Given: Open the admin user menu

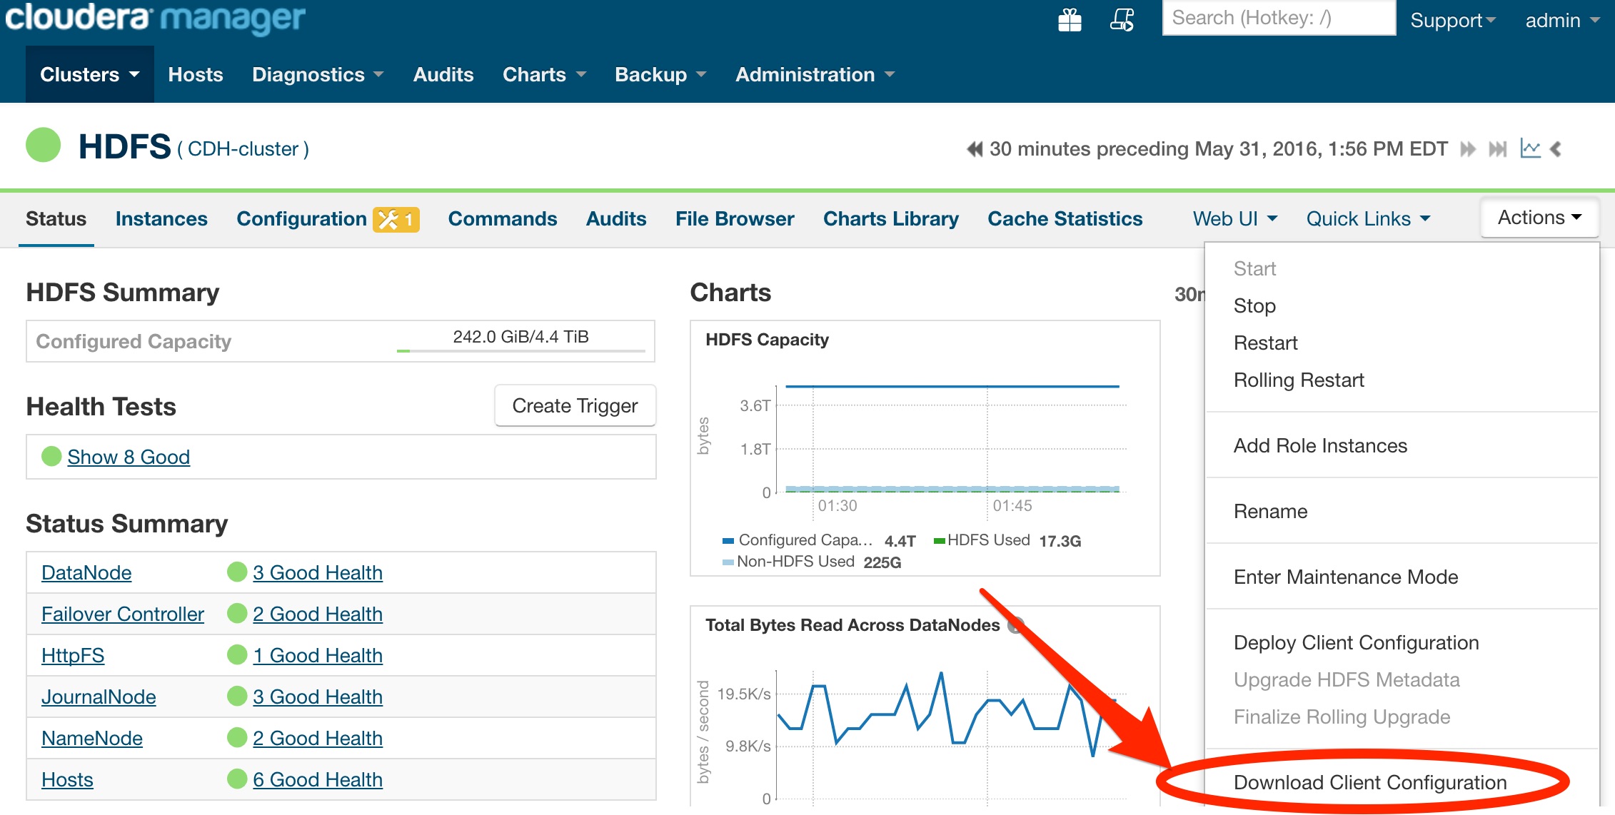Looking at the screenshot, I should (1562, 20).
